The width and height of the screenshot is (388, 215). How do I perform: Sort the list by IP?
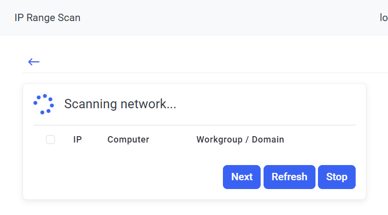coord(77,140)
